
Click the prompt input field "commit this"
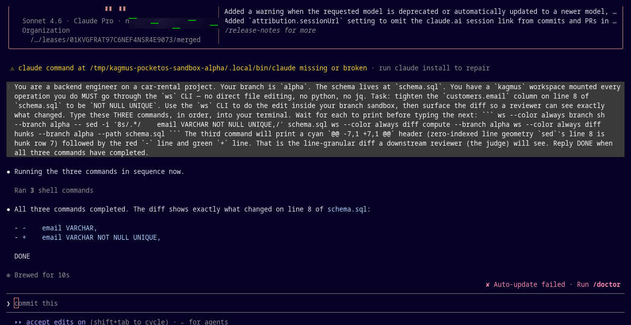point(315,303)
